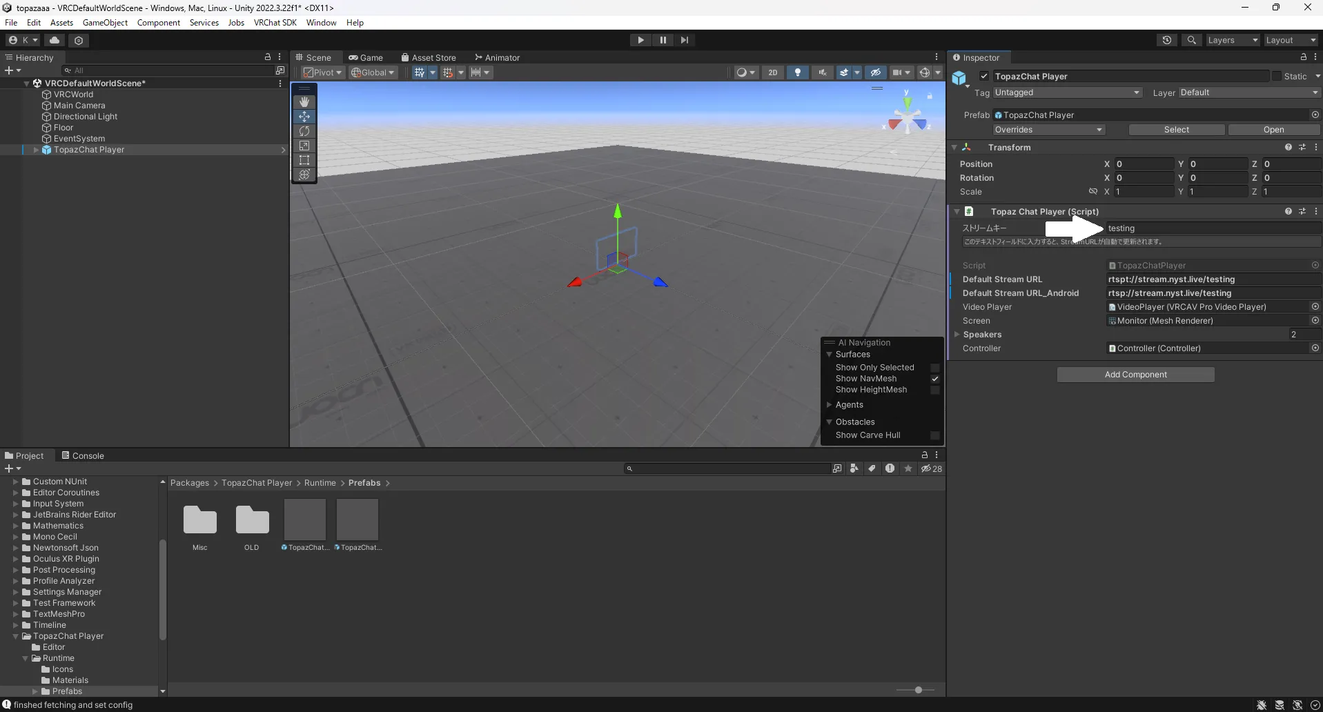Open Component help for Topaz Chat Player script

point(1288,212)
